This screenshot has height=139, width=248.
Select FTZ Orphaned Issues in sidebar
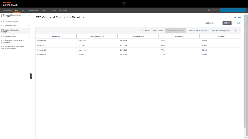9,36
